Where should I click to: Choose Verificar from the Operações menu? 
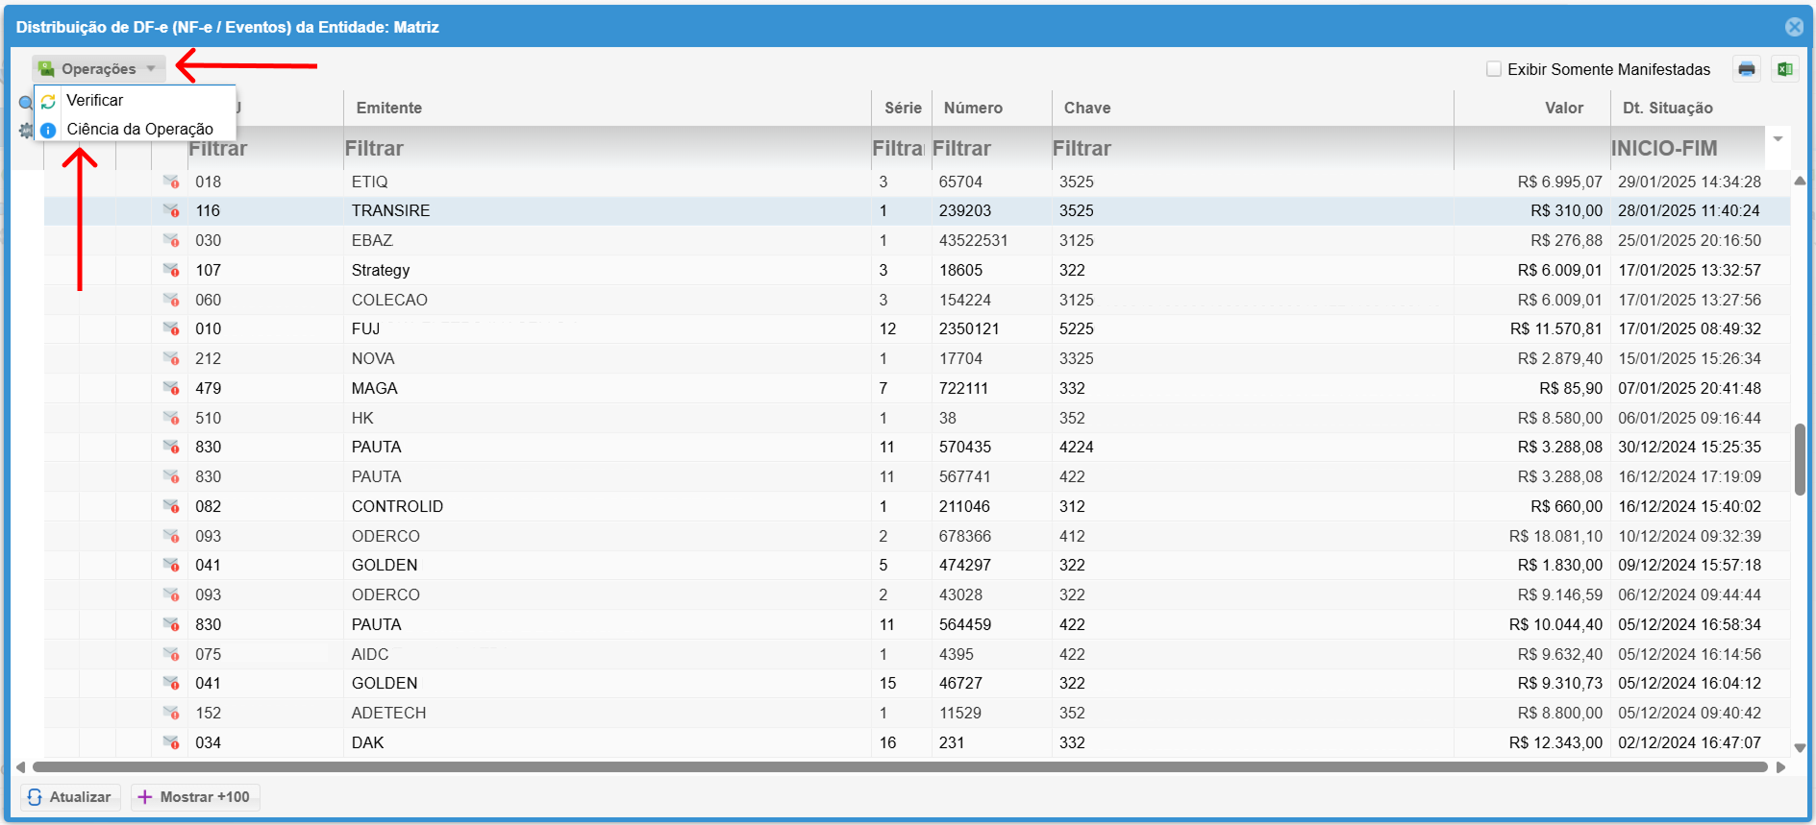pos(94,100)
